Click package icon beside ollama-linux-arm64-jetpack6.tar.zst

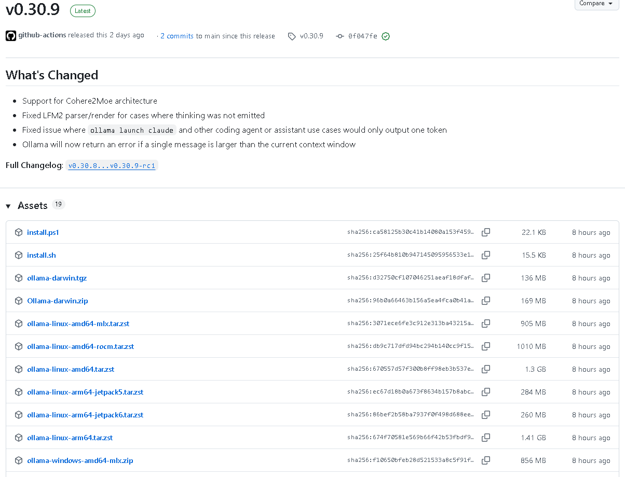pos(19,415)
